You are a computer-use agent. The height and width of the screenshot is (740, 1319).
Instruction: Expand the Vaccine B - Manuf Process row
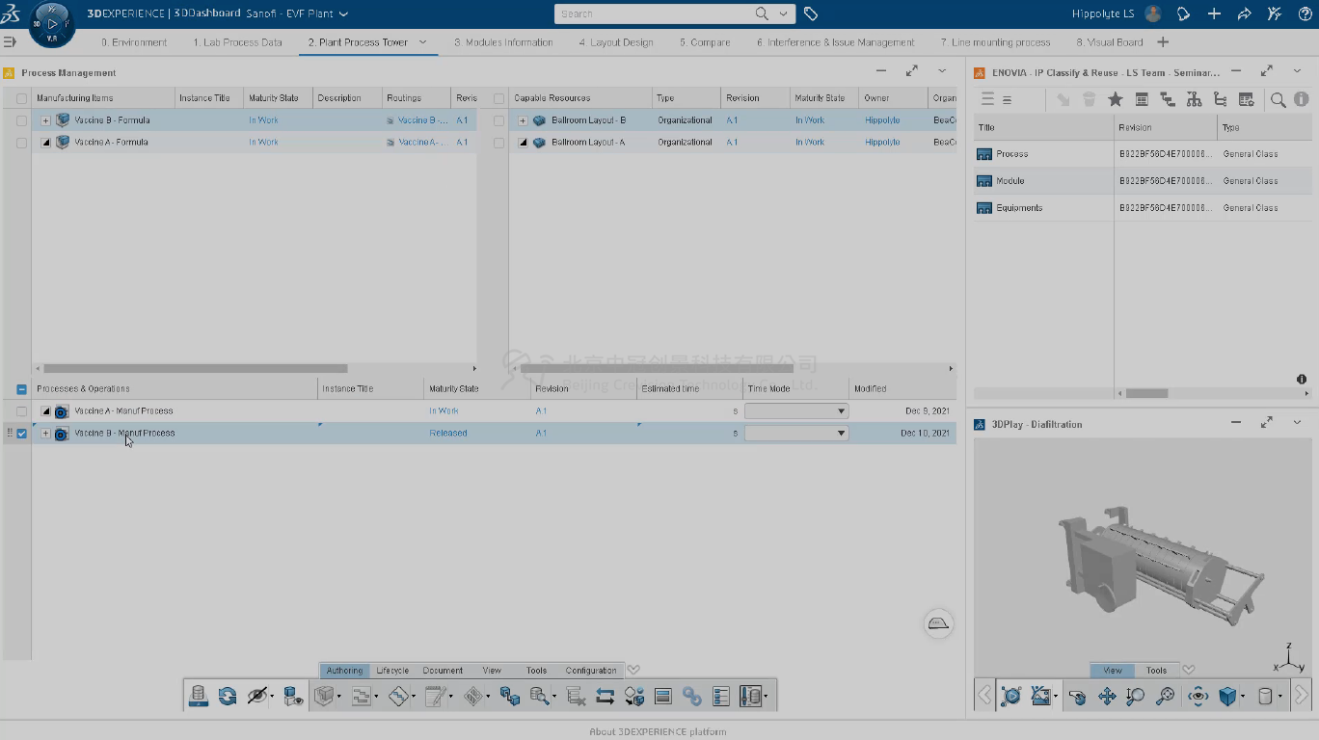[45, 434]
